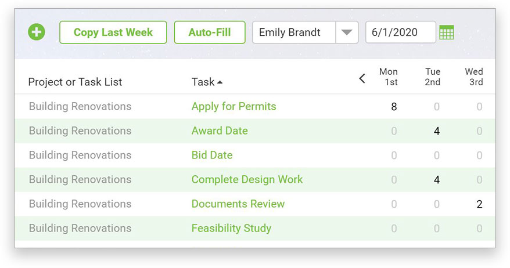
Task: Click Wednesday hours cell for Complete Design Work
Action: click(479, 180)
